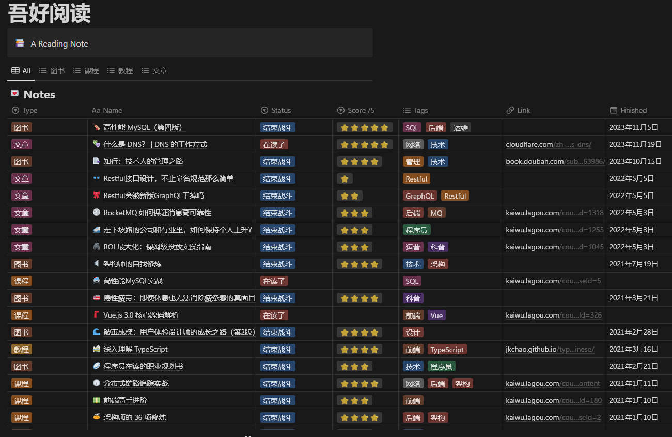Click the two-star score of Restful会被新版GraphQL干掉吗

350,195
